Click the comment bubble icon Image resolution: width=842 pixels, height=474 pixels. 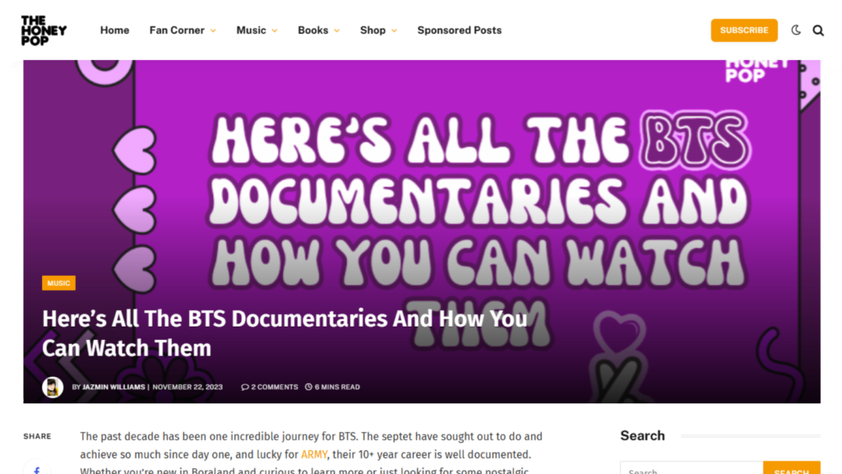[x=245, y=387]
